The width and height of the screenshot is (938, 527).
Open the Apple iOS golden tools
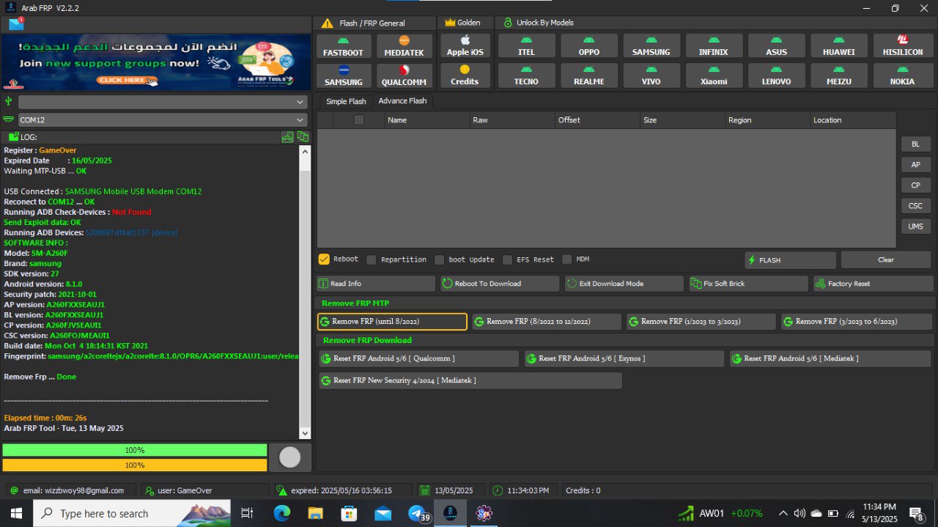pyautogui.click(x=465, y=45)
